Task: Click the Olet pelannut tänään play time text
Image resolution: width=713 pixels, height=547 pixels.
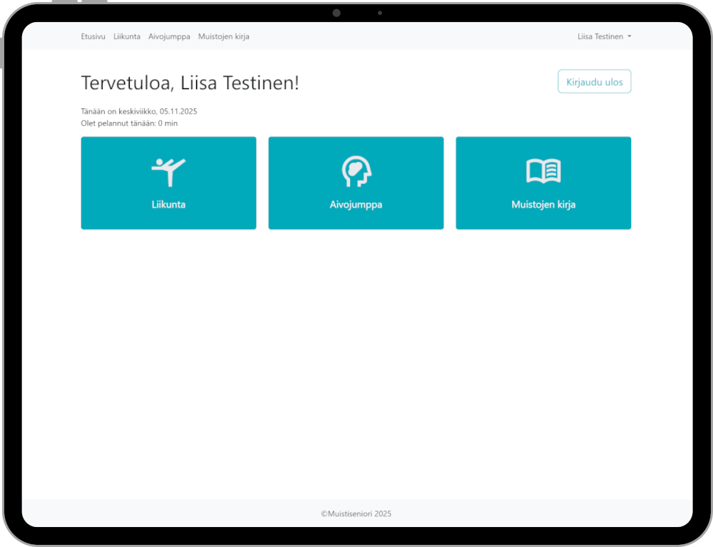Action: point(129,123)
